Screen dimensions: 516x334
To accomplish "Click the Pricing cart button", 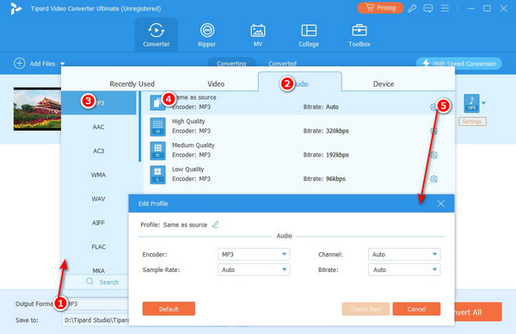I will (x=380, y=8).
